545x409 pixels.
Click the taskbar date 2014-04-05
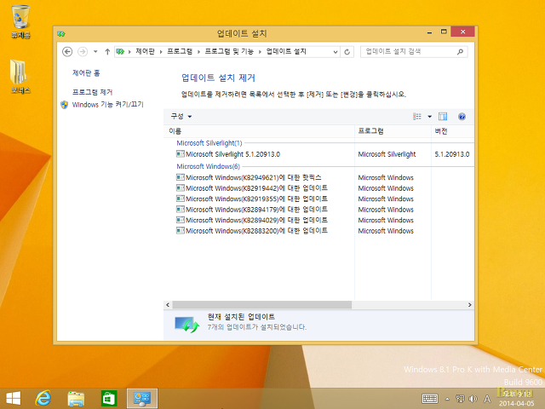517,403
